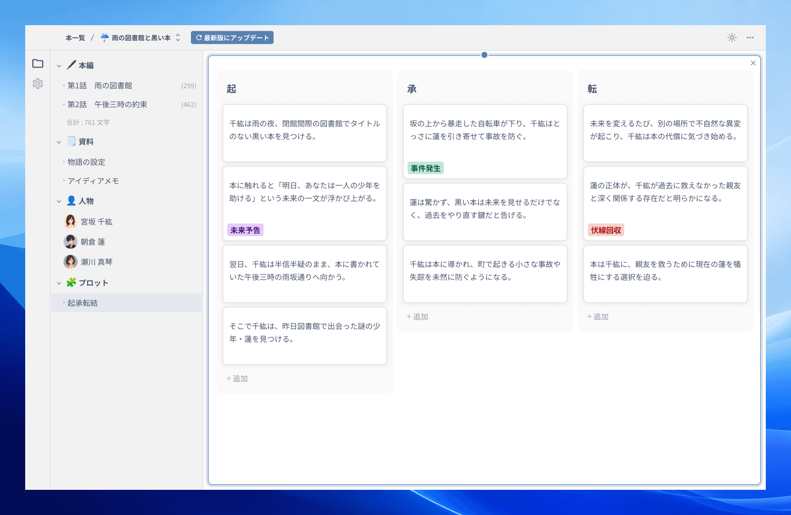Screen dimensions: 791x515
Task: Click 朝倉 蓮's avatar image
Action: tap(71, 242)
